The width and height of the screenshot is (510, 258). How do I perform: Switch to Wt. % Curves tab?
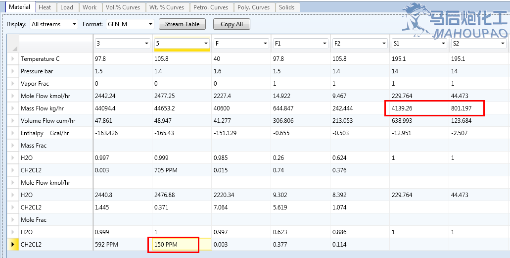point(167,7)
